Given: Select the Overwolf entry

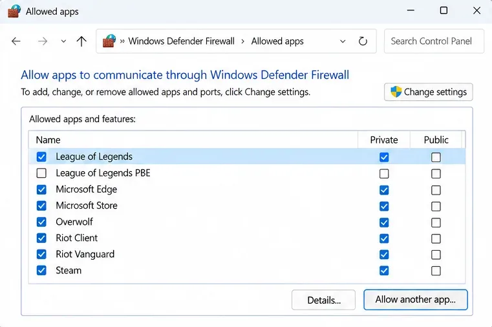Looking at the screenshot, I should 74,222.
